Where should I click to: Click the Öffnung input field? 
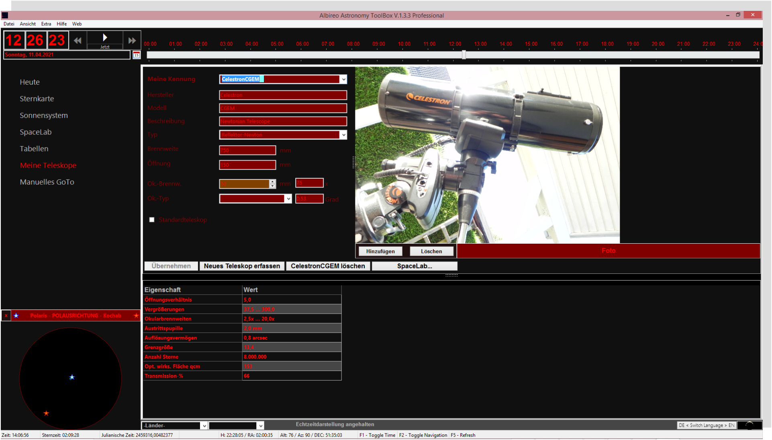coord(247,165)
